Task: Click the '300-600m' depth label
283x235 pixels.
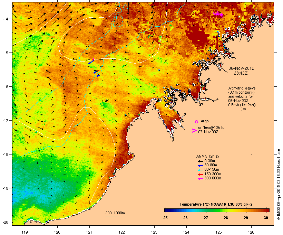Action: [213, 178]
